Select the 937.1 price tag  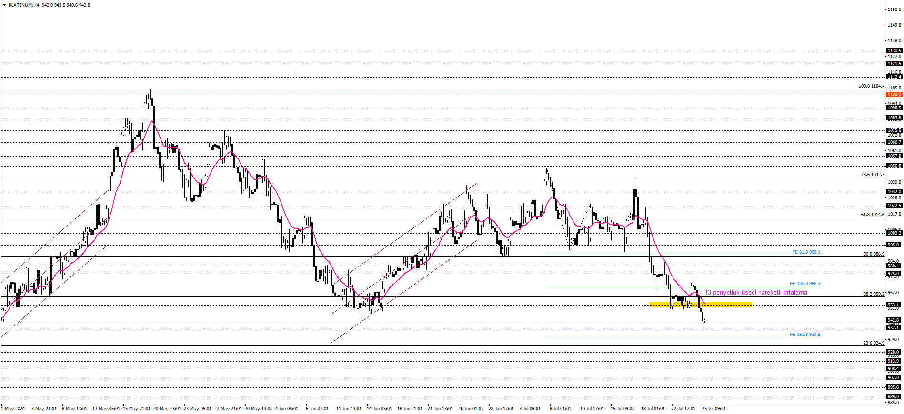click(x=893, y=328)
